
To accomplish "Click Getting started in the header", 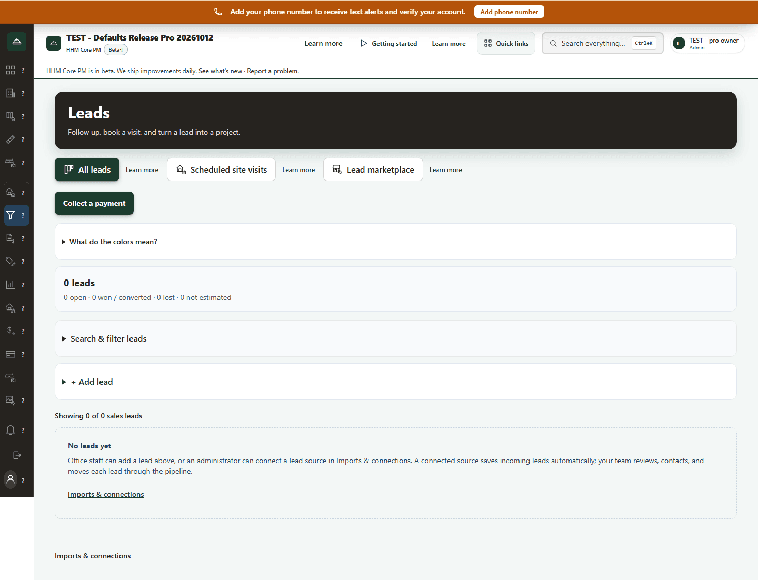I will point(388,43).
